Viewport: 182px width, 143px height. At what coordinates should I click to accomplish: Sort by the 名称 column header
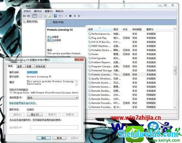(100, 29)
